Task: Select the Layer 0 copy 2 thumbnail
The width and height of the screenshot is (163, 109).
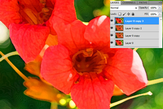Action: [x=119, y=28]
